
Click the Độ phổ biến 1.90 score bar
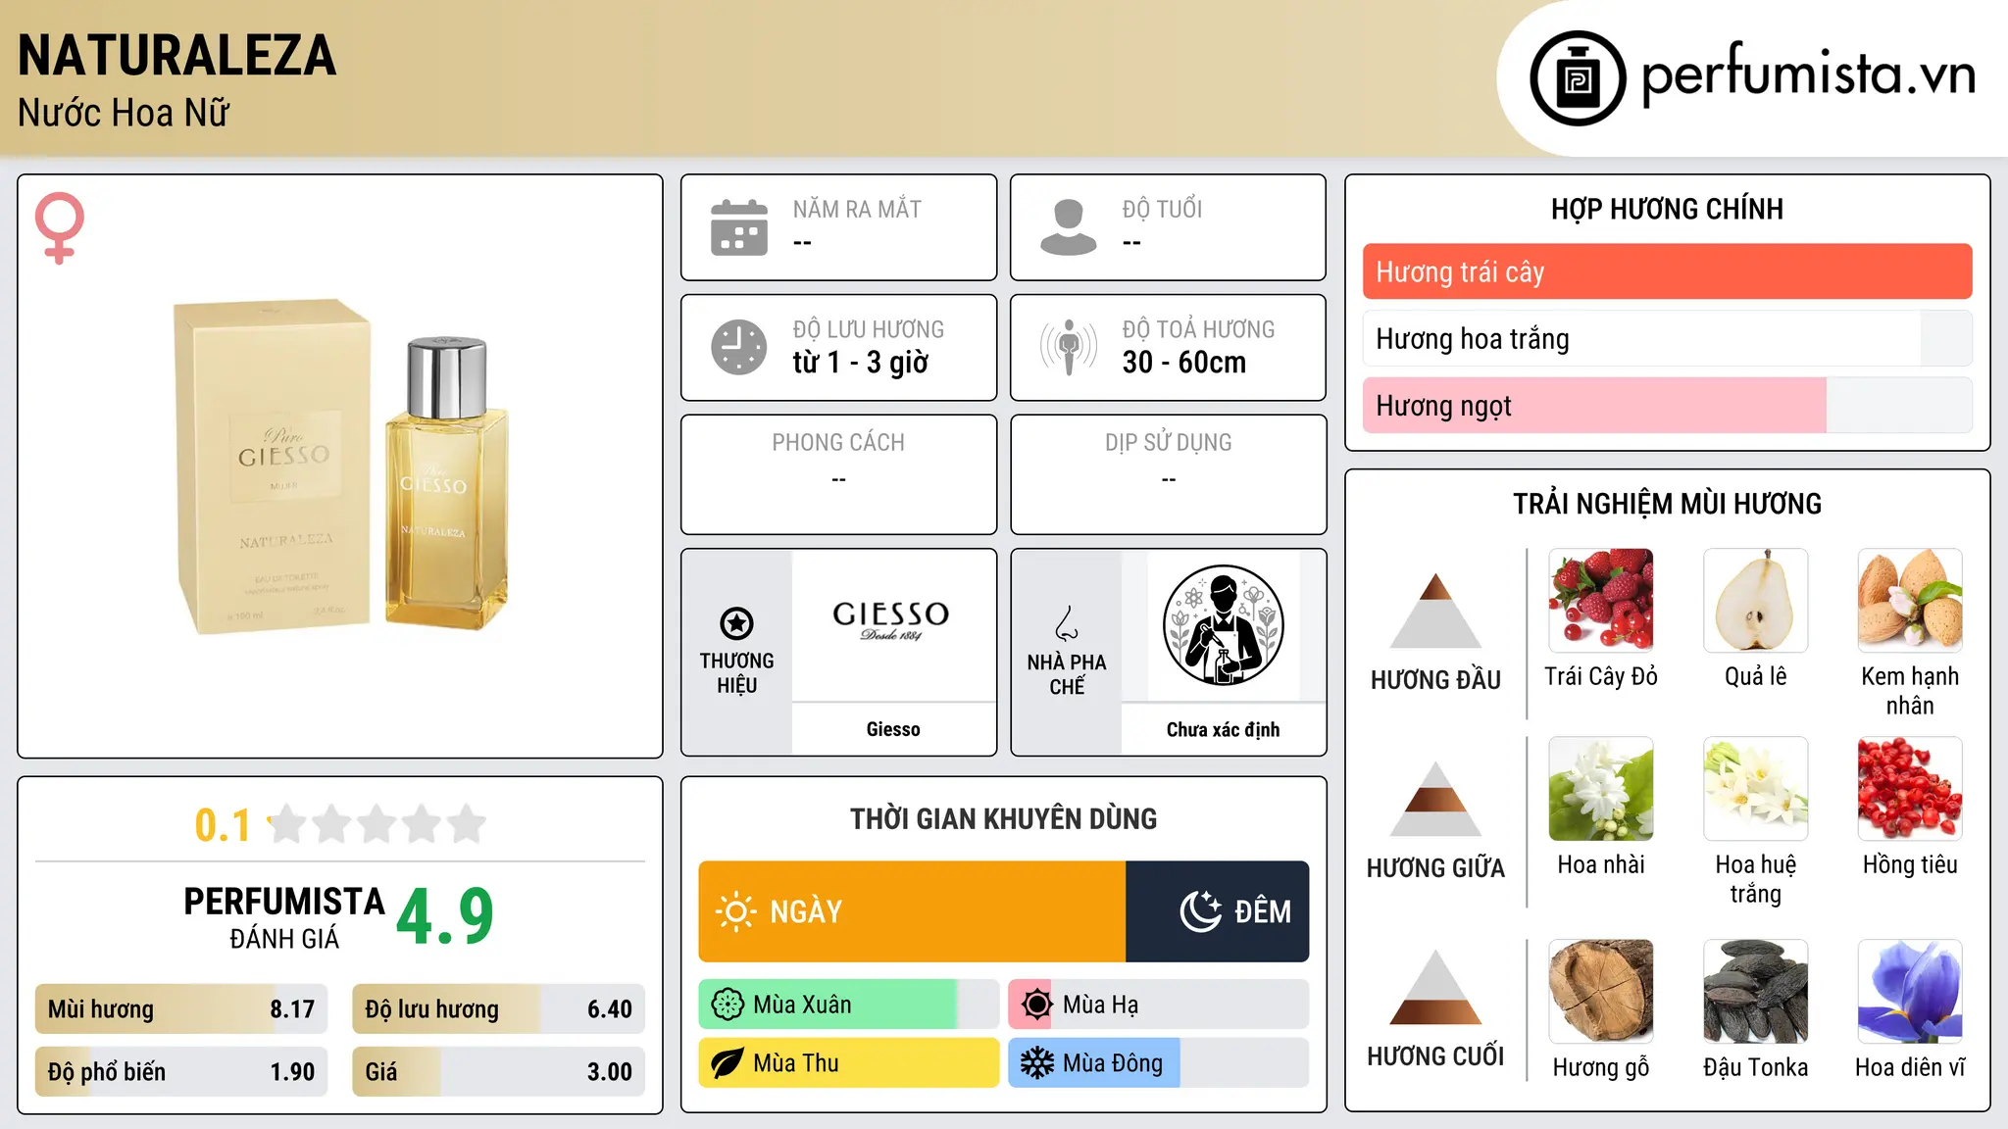[x=181, y=1071]
